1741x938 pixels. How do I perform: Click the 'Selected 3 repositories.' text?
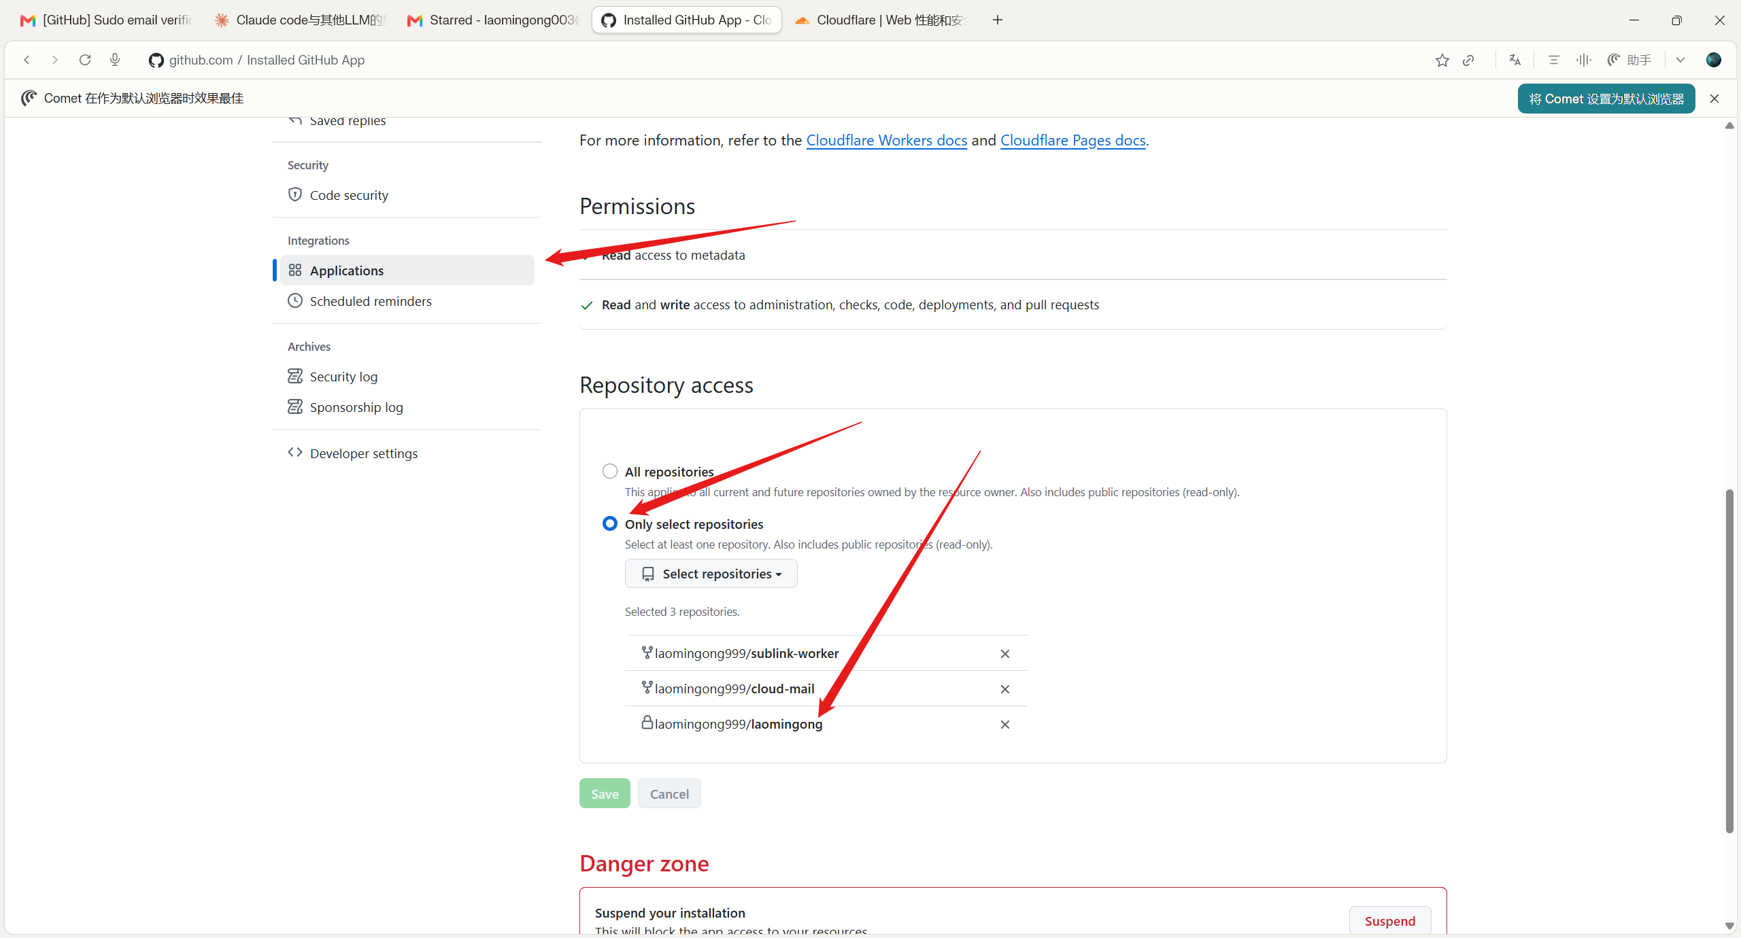[682, 612]
